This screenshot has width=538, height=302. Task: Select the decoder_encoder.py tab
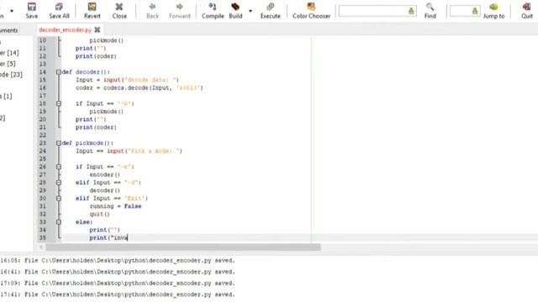[65, 30]
